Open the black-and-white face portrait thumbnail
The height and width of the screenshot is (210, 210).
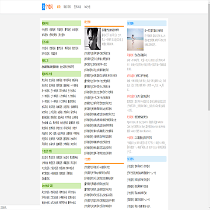click(x=93, y=38)
